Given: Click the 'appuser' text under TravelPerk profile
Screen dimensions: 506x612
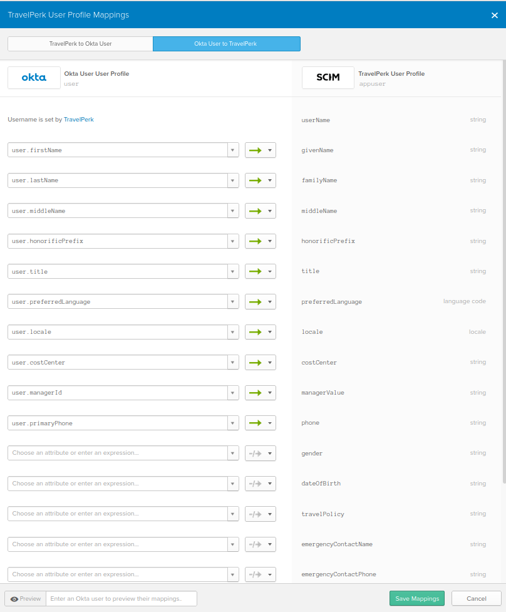Looking at the screenshot, I should [x=372, y=84].
